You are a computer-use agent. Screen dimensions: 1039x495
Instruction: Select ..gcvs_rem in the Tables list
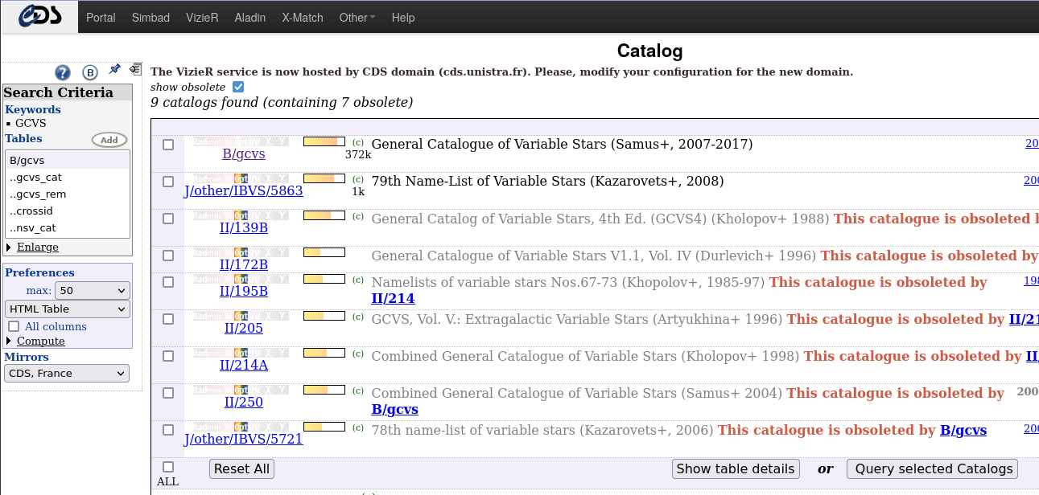click(x=38, y=194)
